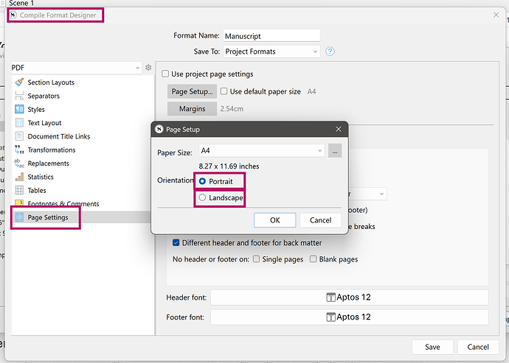Click the Header font T icon

click(330, 297)
